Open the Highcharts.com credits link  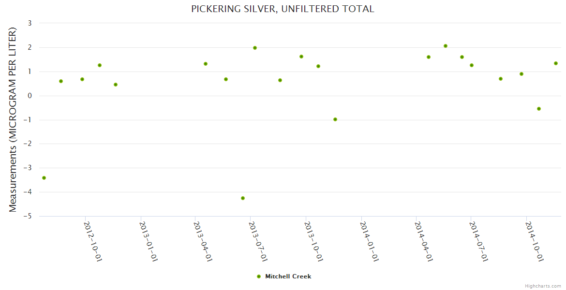[543, 286]
